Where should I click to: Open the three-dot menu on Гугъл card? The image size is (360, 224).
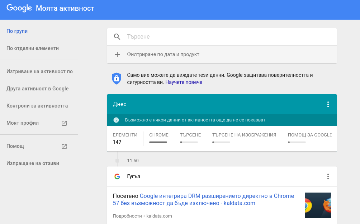328,176
